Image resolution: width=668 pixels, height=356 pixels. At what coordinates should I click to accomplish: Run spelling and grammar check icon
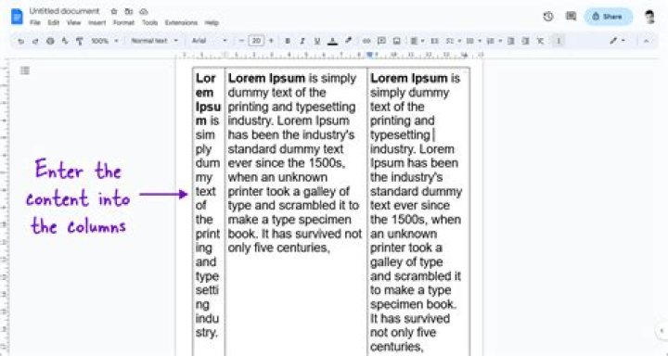[65, 42]
